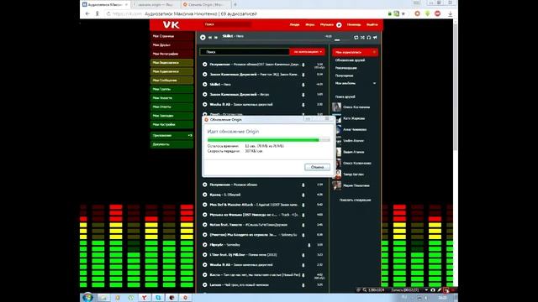Open Мои Закладки in the left sidebar

(171, 116)
